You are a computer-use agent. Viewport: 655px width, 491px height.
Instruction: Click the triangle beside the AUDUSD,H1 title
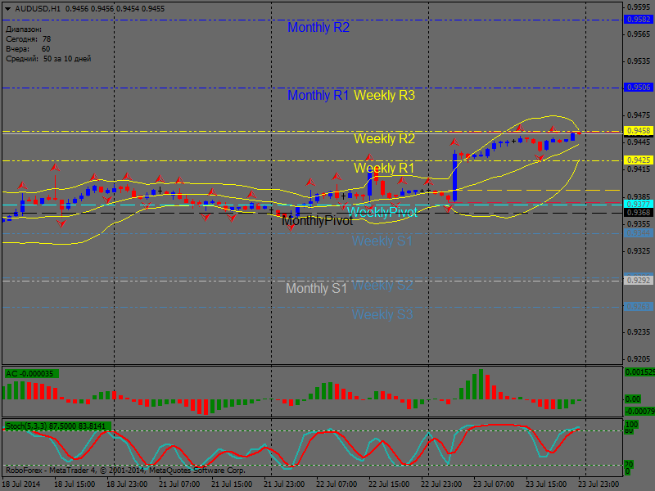[7, 7]
